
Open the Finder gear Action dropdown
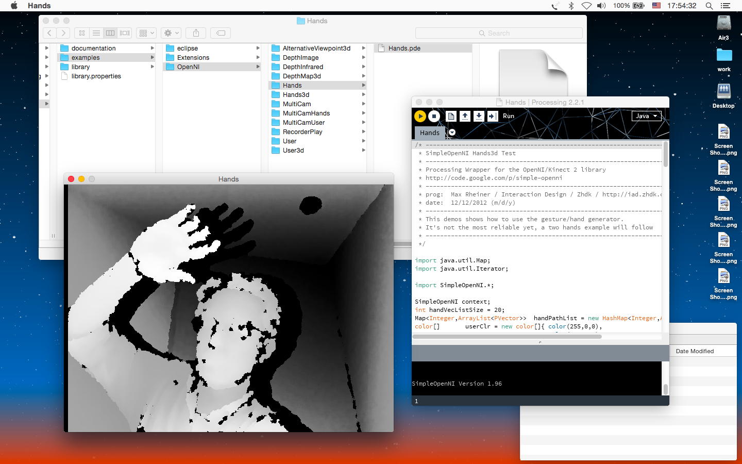(x=171, y=33)
